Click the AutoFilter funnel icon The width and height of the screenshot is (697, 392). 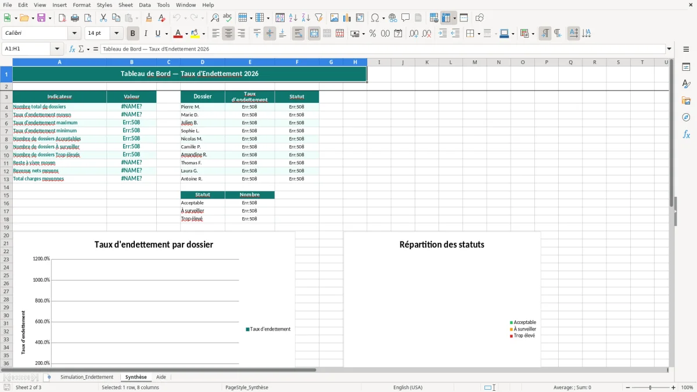pyautogui.click(x=318, y=18)
